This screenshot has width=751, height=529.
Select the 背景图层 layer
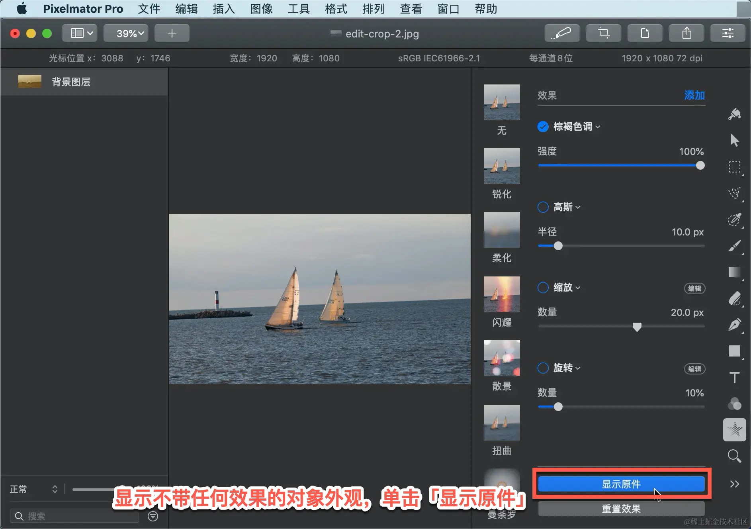point(84,82)
